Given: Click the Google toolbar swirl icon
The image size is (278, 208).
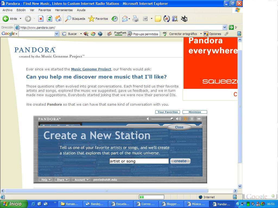Looking at the screenshot, I should tap(93, 34).
